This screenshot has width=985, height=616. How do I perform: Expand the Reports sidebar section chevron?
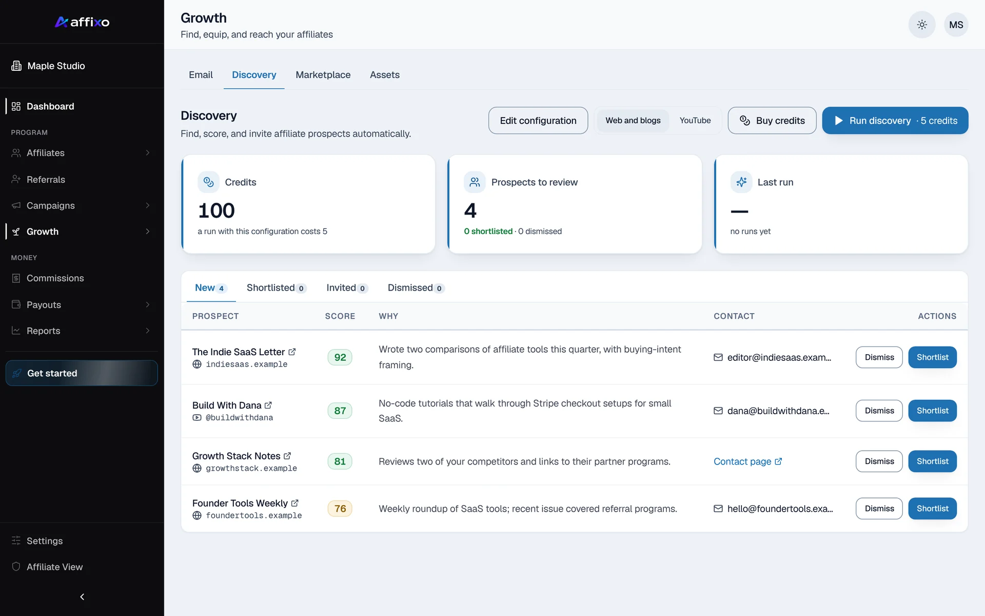point(148,331)
